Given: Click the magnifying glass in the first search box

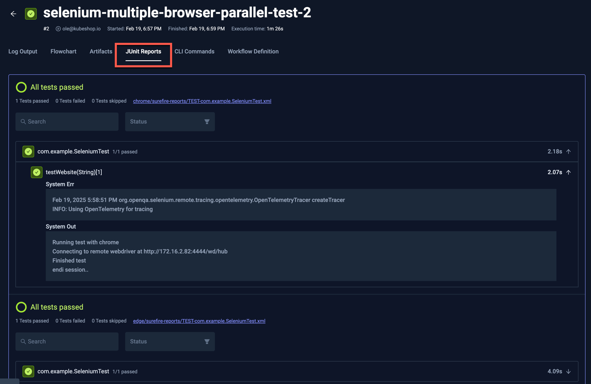Looking at the screenshot, I should (x=23, y=121).
